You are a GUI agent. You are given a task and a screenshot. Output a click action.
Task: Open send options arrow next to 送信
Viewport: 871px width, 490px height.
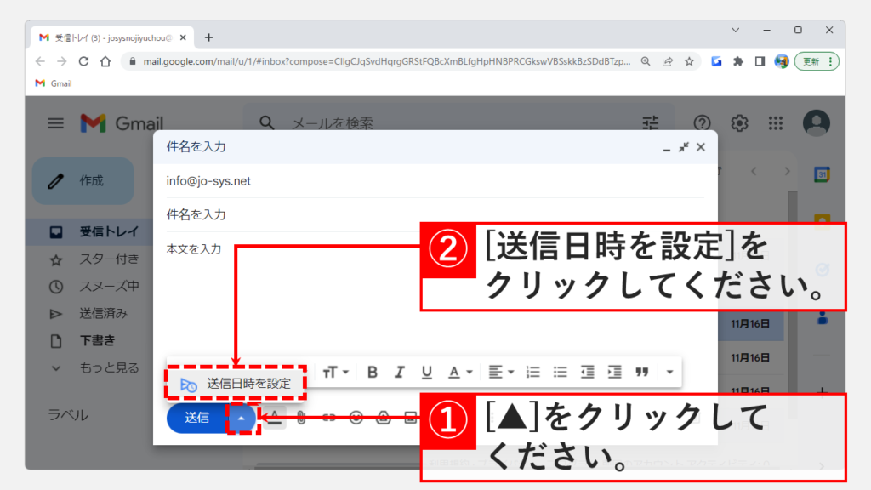[x=242, y=419]
